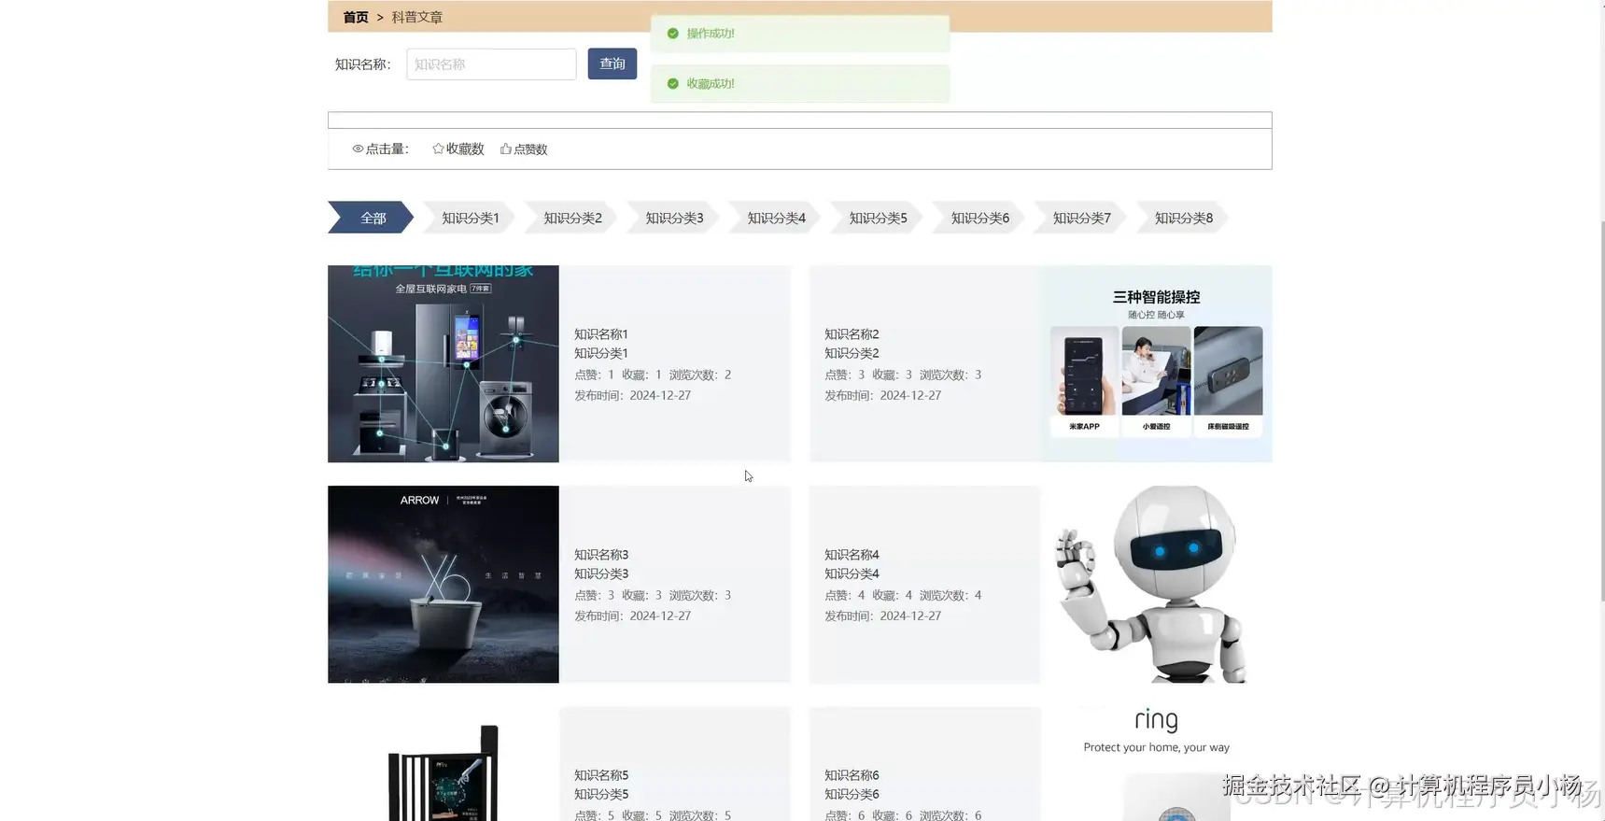
Task: Click the 查询 search button
Action: click(x=612, y=64)
